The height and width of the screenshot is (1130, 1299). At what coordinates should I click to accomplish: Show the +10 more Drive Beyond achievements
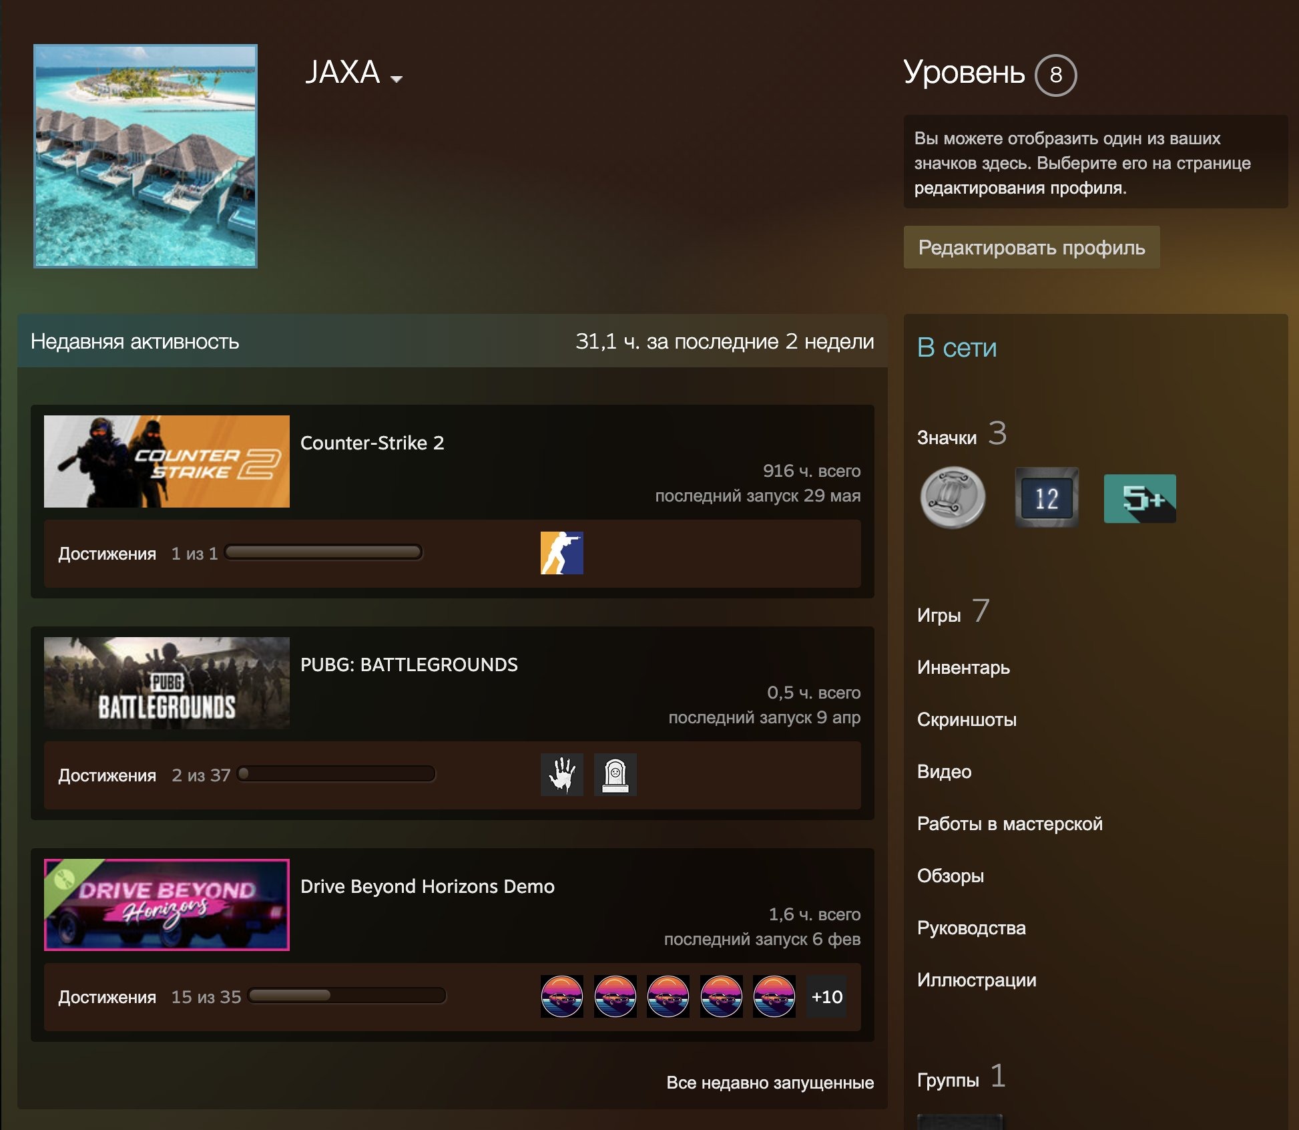(x=826, y=996)
